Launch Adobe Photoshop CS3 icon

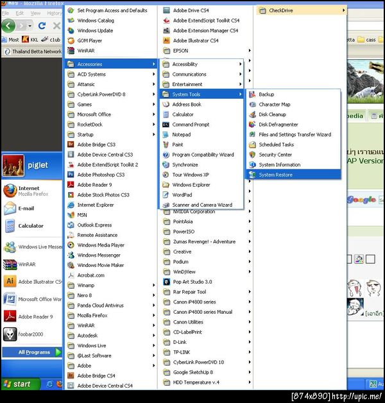71,175
